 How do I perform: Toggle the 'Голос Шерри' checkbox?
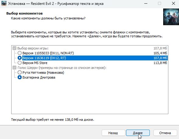(14, 68)
